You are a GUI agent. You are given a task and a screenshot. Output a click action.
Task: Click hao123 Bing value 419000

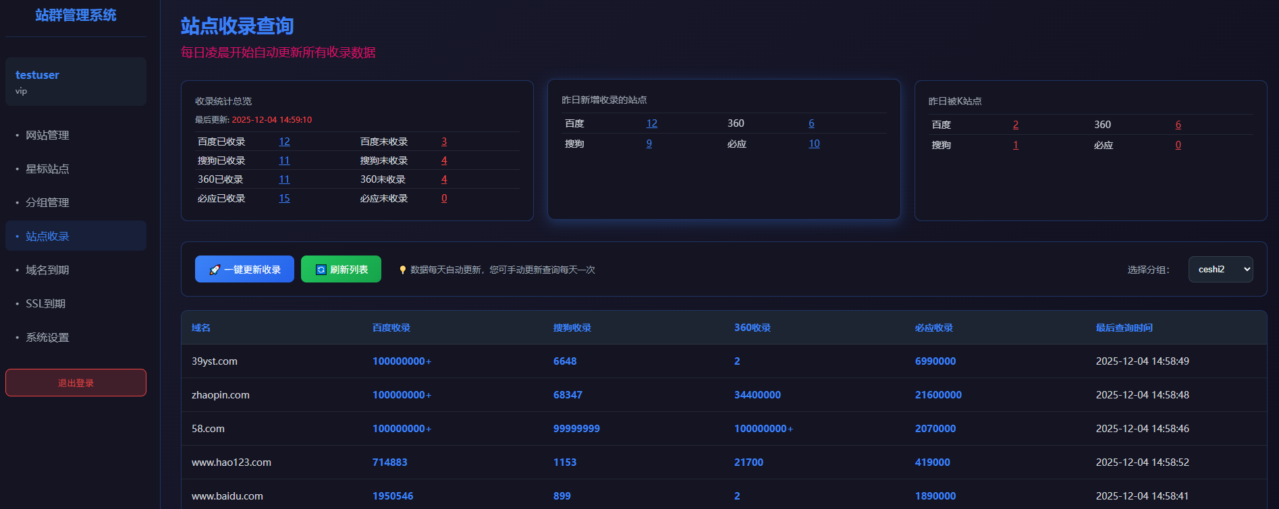pos(933,462)
